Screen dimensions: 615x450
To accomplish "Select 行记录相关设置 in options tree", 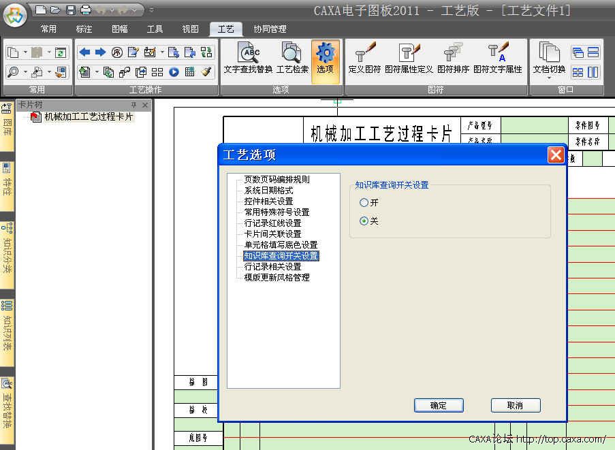I will point(272,267).
